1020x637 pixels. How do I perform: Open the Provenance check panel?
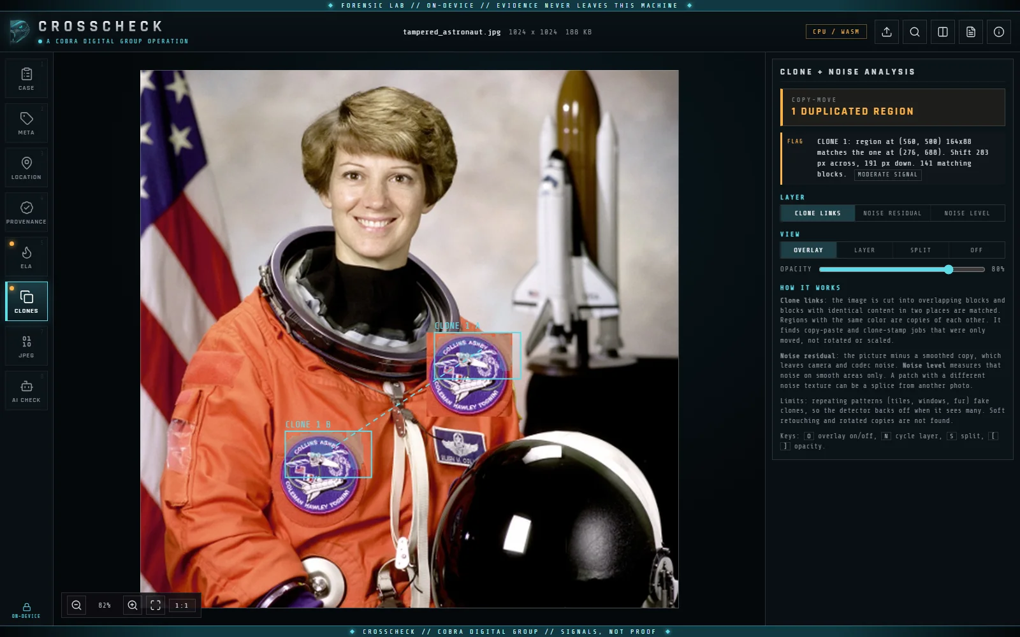26,213
